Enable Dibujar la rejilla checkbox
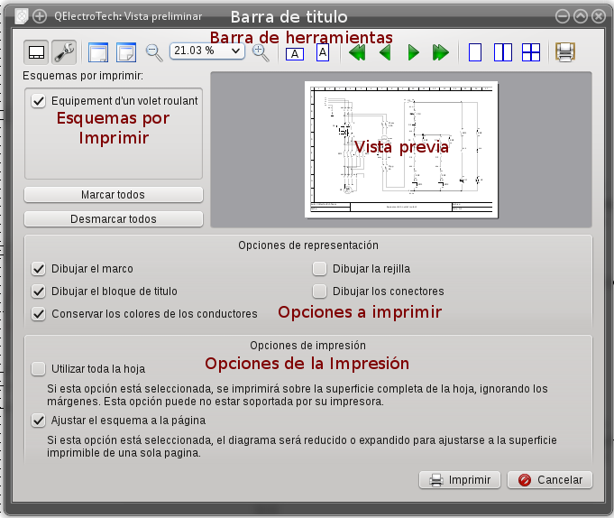This screenshot has width=614, height=518. (x=319, y=269)
